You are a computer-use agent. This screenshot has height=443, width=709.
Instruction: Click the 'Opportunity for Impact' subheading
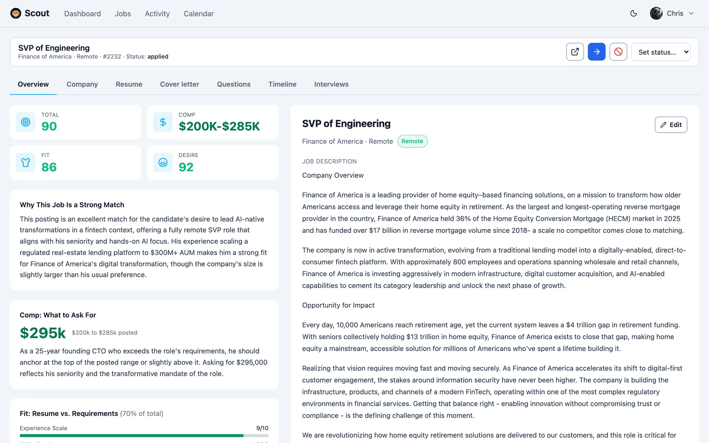(338, 305)
